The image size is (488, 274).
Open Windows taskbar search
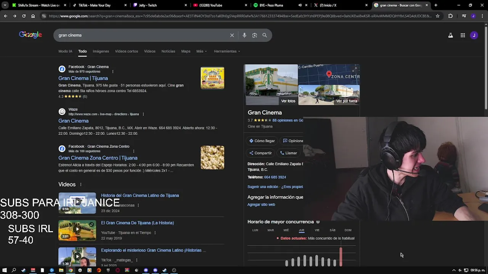coord(14,270)
